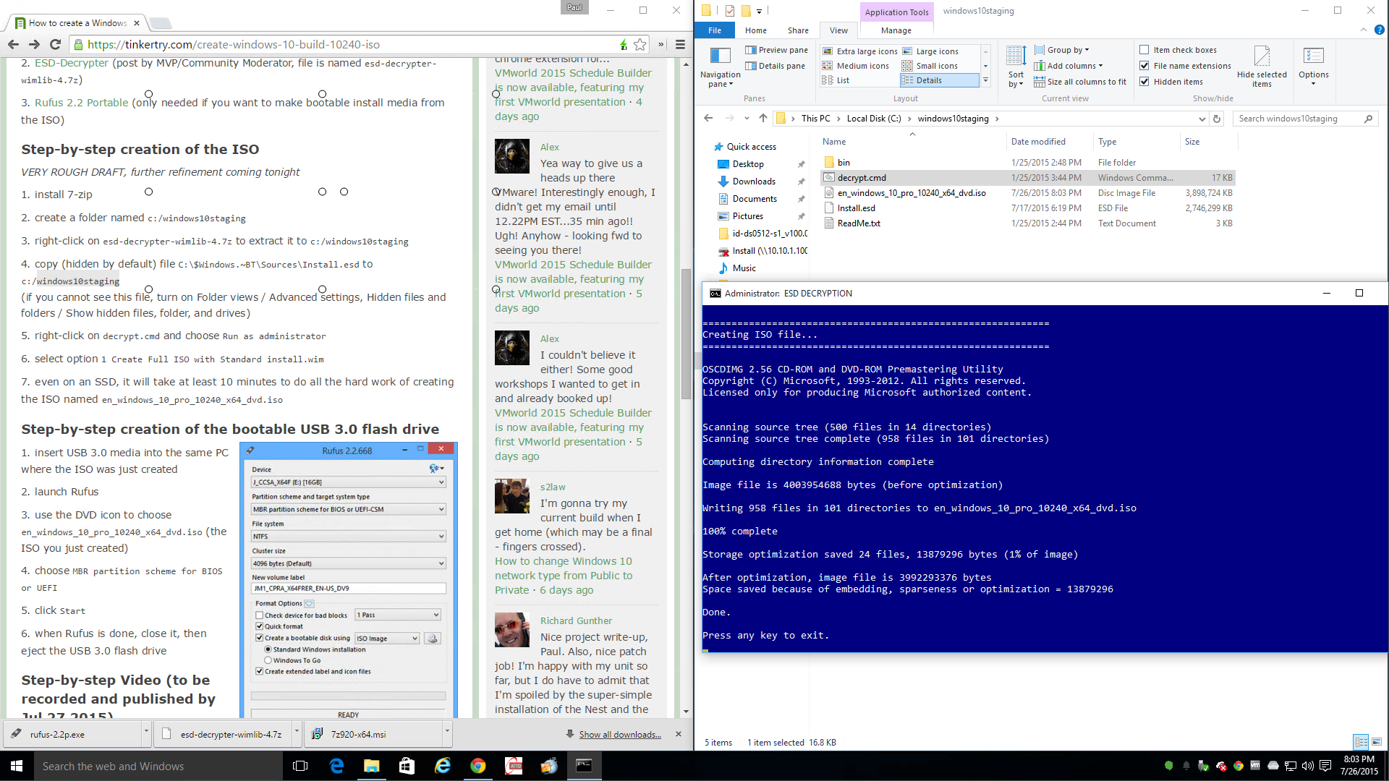Image resolution: width=1389 pixels, height=781 pixels.
Task: Open Task View on taskbar
Action: [300, 766]
